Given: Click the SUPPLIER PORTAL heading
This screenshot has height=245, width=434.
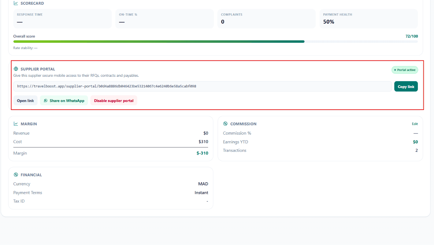Looking at the screenshot, I should click(x=38, y=69).
